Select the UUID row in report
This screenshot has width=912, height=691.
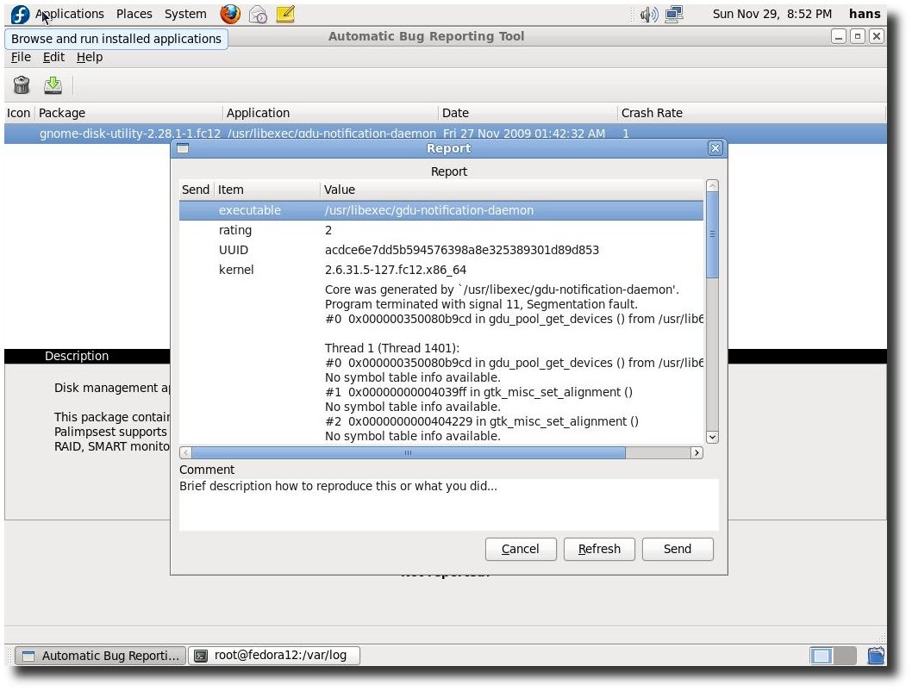pos(441,250)
